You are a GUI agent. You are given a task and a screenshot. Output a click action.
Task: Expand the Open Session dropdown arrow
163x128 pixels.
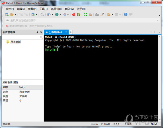point(15,14)
